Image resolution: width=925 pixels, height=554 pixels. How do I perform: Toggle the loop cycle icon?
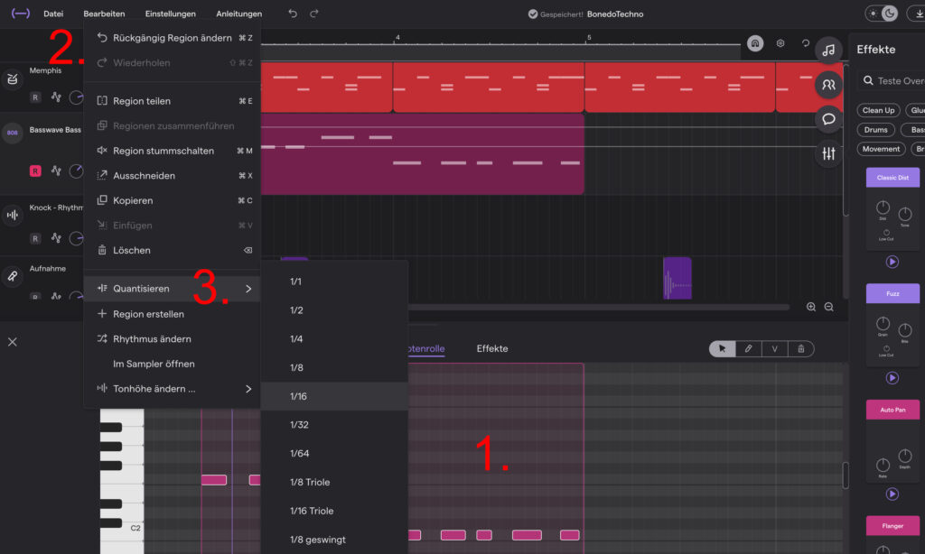pyautogui.click(x=805, y=43)
